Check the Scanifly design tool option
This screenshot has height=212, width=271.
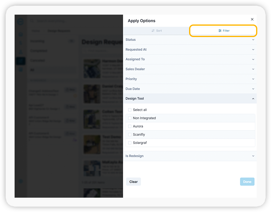(130, 134)
